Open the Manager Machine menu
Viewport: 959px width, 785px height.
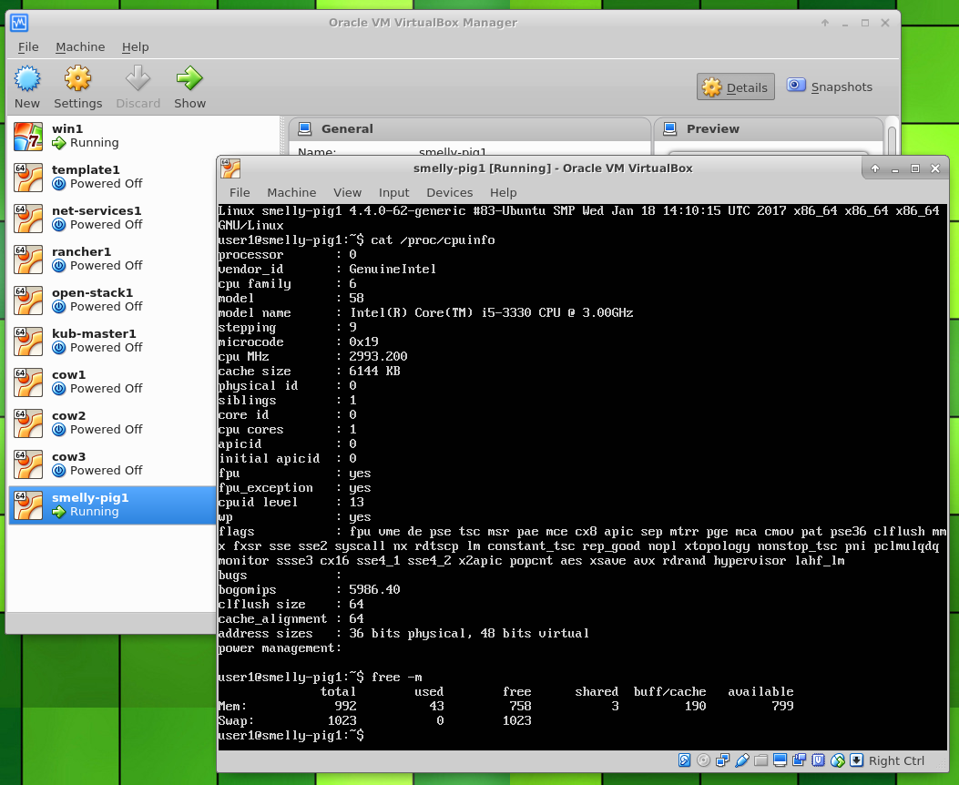pyautogui.click(x=80, y=47)
